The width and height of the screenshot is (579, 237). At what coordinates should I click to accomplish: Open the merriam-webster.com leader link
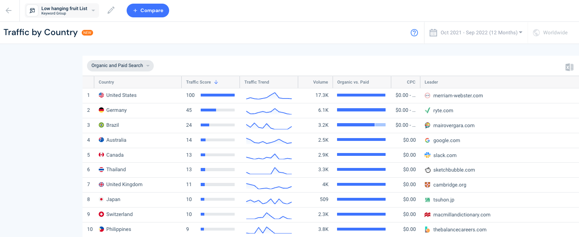(458, 96)
